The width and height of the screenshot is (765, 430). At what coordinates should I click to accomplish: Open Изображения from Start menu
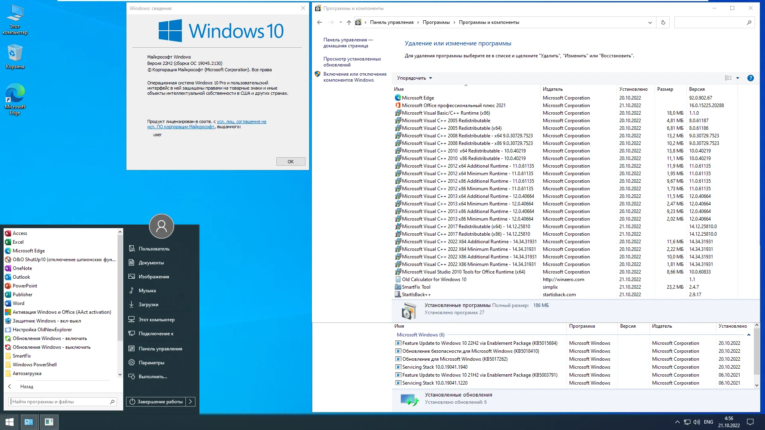[154, 277]
